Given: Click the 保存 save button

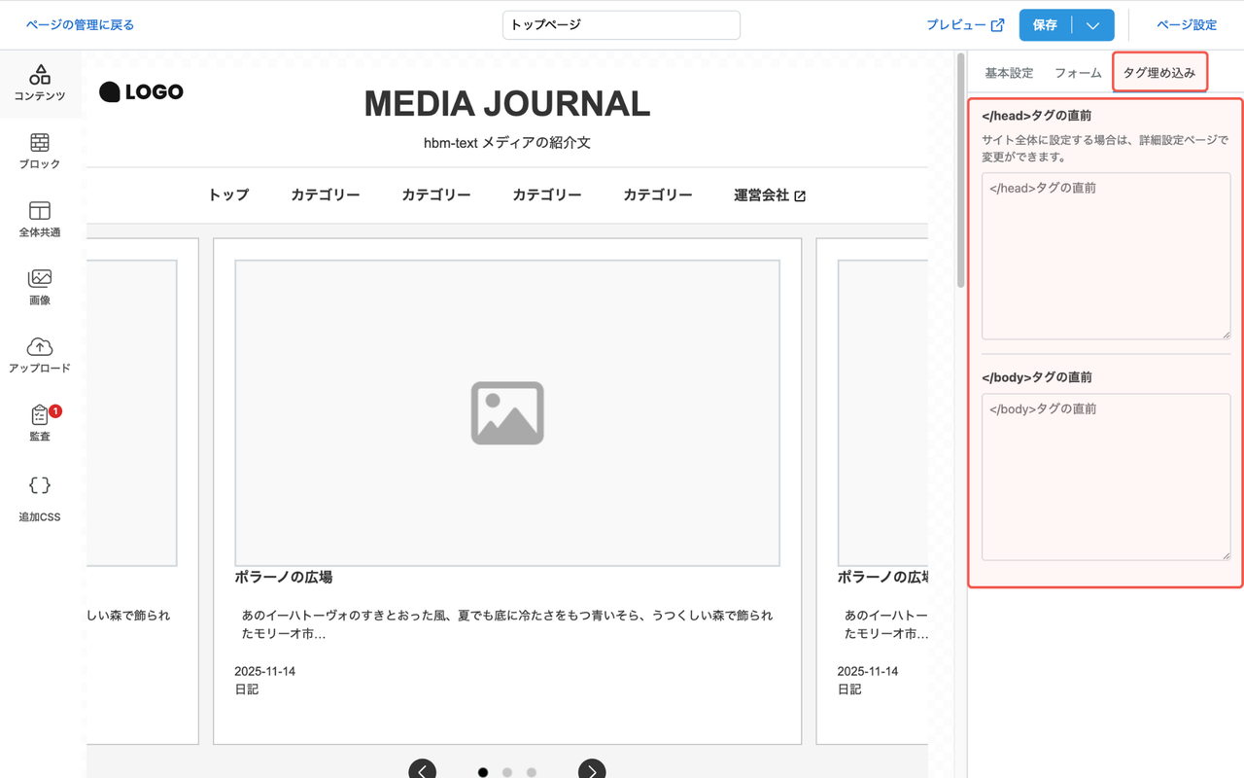Looking at the screenshot, I should [x=1046, y=25].
